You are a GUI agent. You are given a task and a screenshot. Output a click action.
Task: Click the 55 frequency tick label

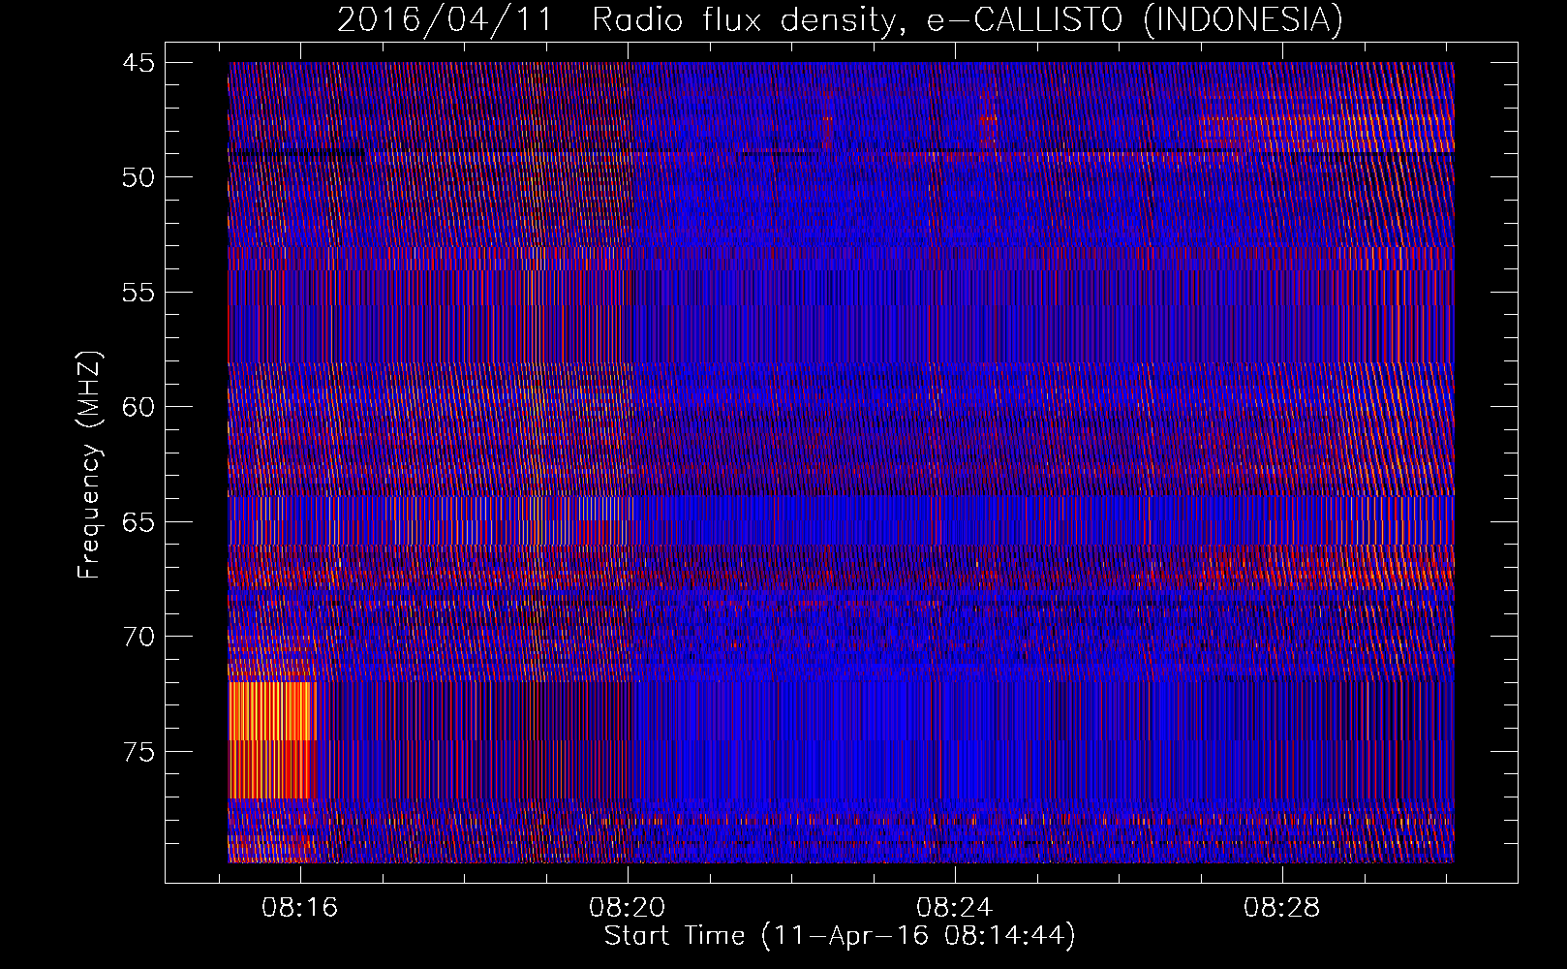(x=138, y=293)
